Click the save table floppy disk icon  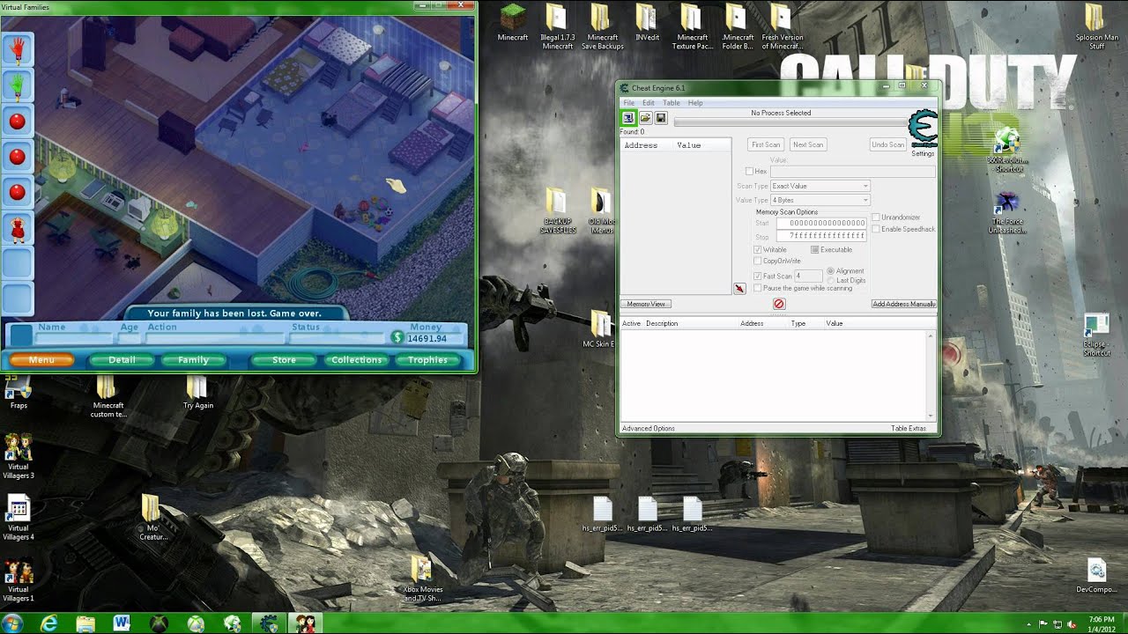click(661, 118)
